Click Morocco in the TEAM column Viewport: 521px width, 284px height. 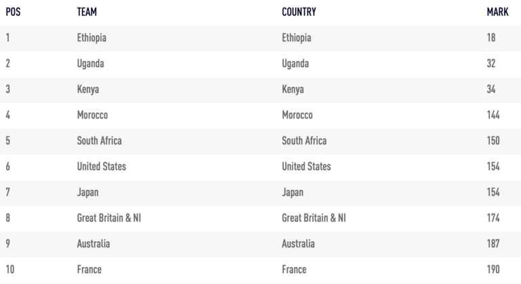pyautogui.click(x=92, y=115)
